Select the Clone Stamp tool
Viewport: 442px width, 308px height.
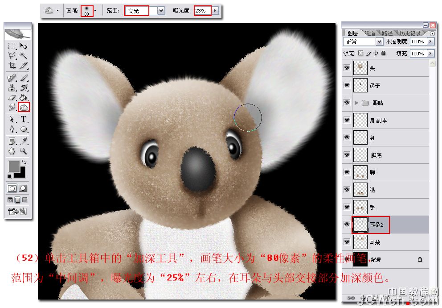pos(12,88)
